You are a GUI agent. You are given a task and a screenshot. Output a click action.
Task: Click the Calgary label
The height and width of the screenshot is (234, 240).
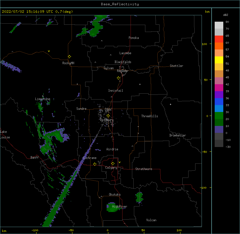(x=111, y=168)
